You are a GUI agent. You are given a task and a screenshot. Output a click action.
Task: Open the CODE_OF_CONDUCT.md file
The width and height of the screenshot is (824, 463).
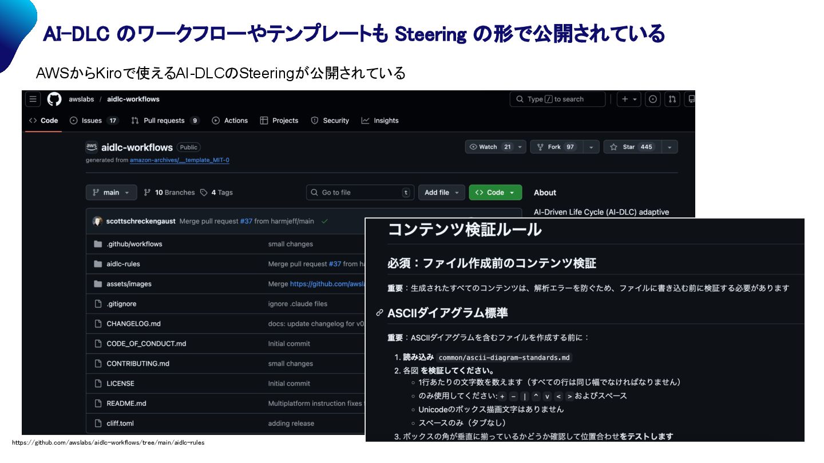[x=146, y=344]
